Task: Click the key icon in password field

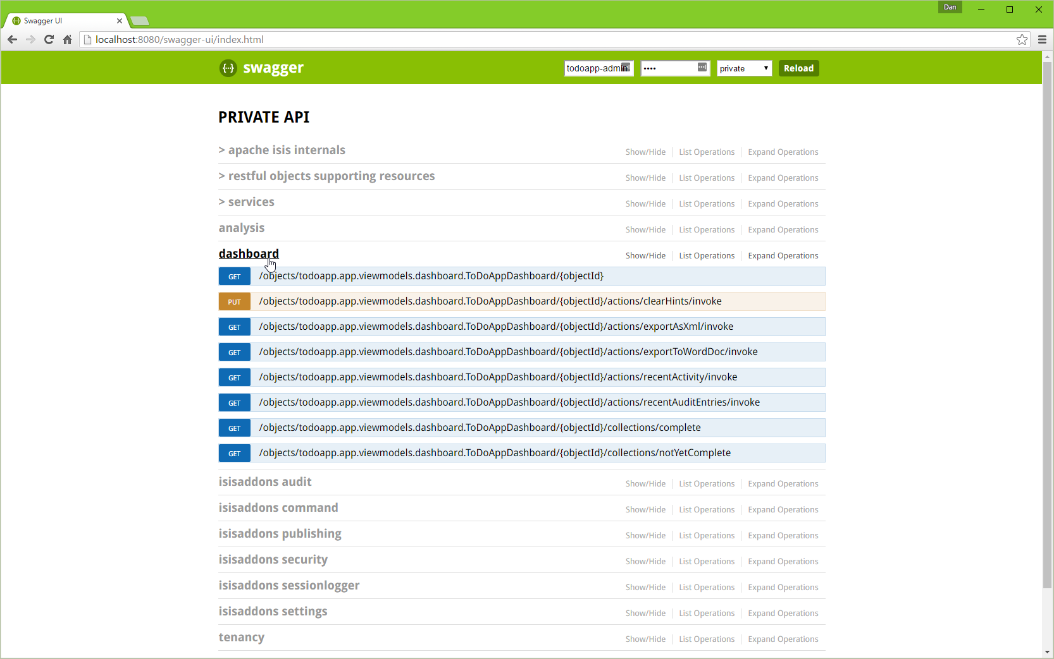Action: pyautogui.click(x=702, y=68)
